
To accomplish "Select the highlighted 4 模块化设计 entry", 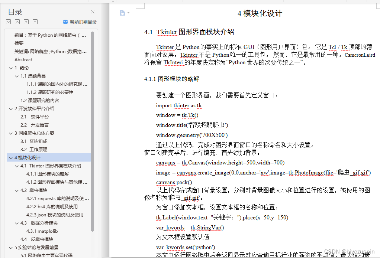I will click(49, 157).
